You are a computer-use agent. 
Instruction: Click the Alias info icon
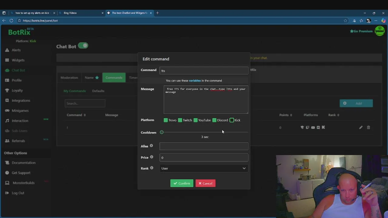[151, 146]
